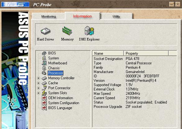Click the PGA 478 value
The height and width of the screenshot is (129, 182).
click(133, 59)
